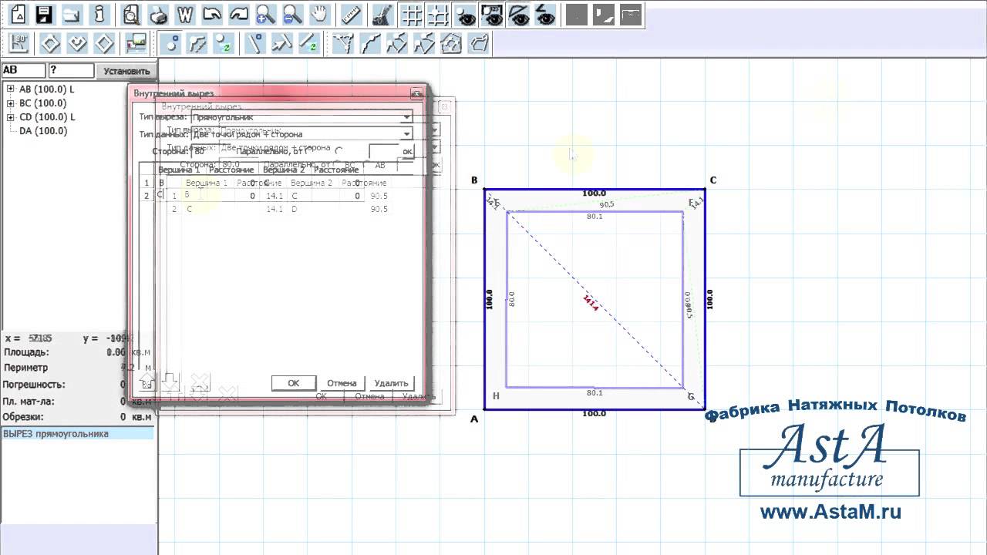Expand the AB (100.0) L tree node
This screenshot has height=555, width=987.
[x=11, y=89]
